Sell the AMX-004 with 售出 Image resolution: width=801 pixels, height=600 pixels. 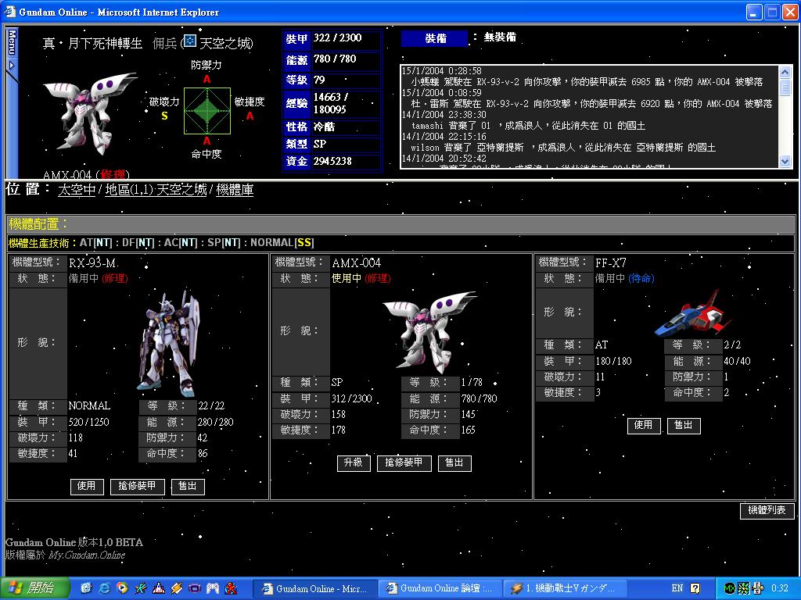(454, 462)
